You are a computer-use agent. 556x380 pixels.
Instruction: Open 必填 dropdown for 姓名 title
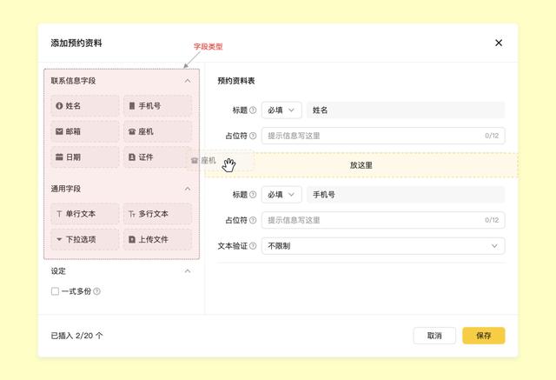281,110
